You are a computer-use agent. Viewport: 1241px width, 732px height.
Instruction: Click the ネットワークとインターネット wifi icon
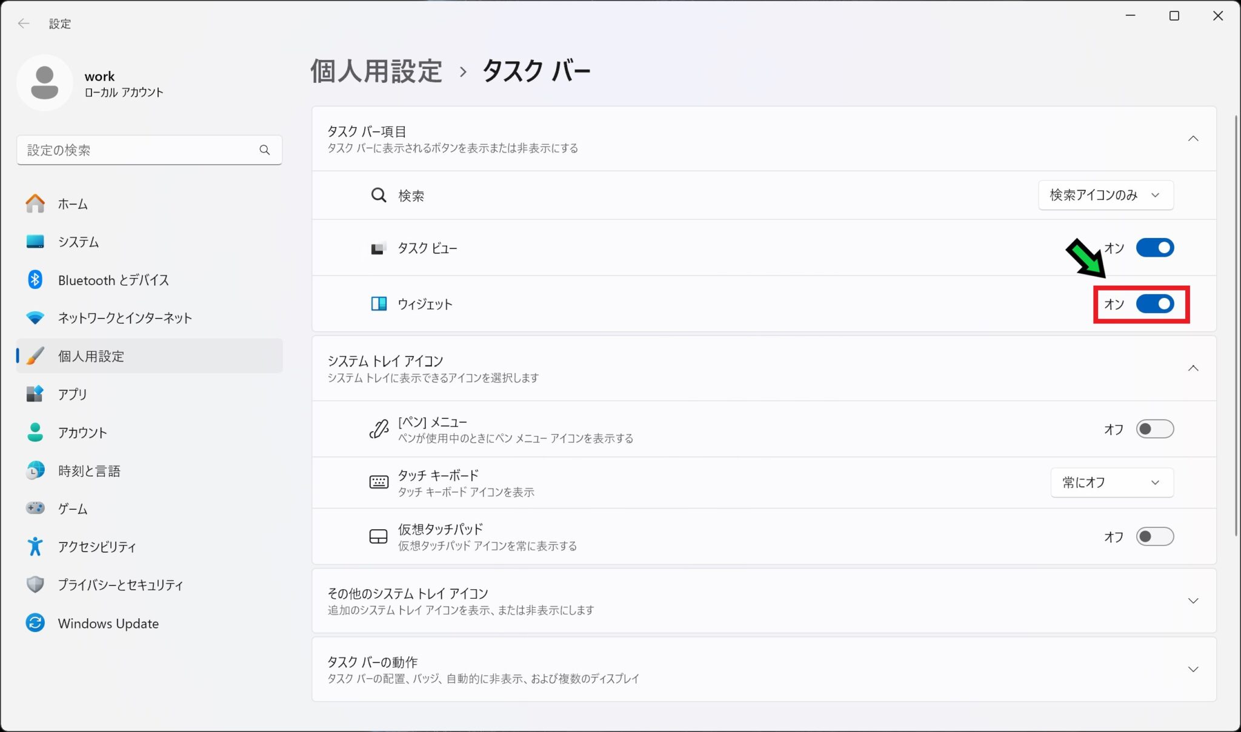[x=35, y=318]
